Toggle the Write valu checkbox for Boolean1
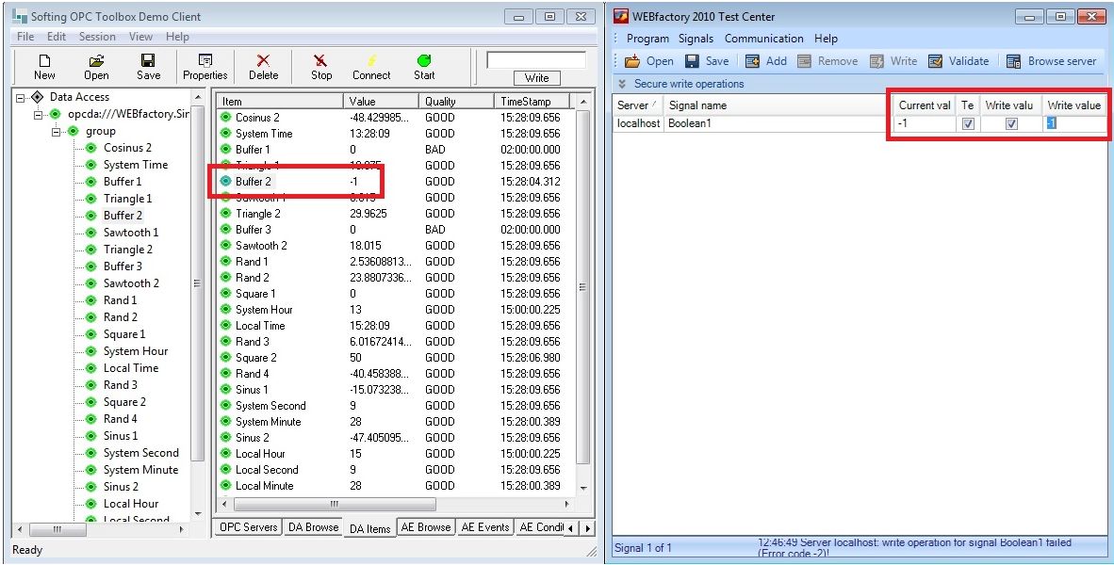 (1011, 123)
